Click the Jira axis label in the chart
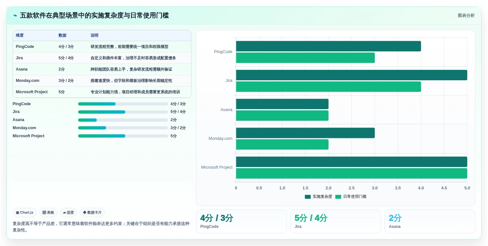The width and height of the screenshot is (488, 246). (x=229, y=81)
